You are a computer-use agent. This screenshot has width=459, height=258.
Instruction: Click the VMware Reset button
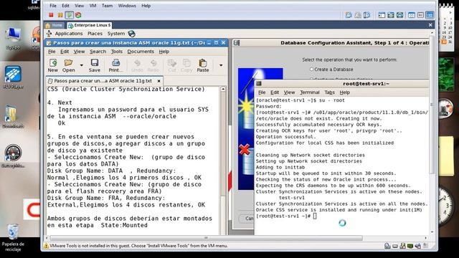click(78, 15)
